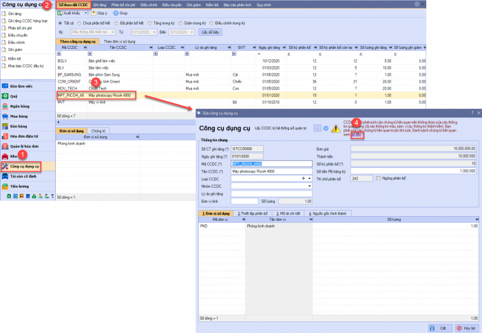Open the Phân bổ chi phí menu tab
This screenshot has width=482, height=333.
(123, 4)
